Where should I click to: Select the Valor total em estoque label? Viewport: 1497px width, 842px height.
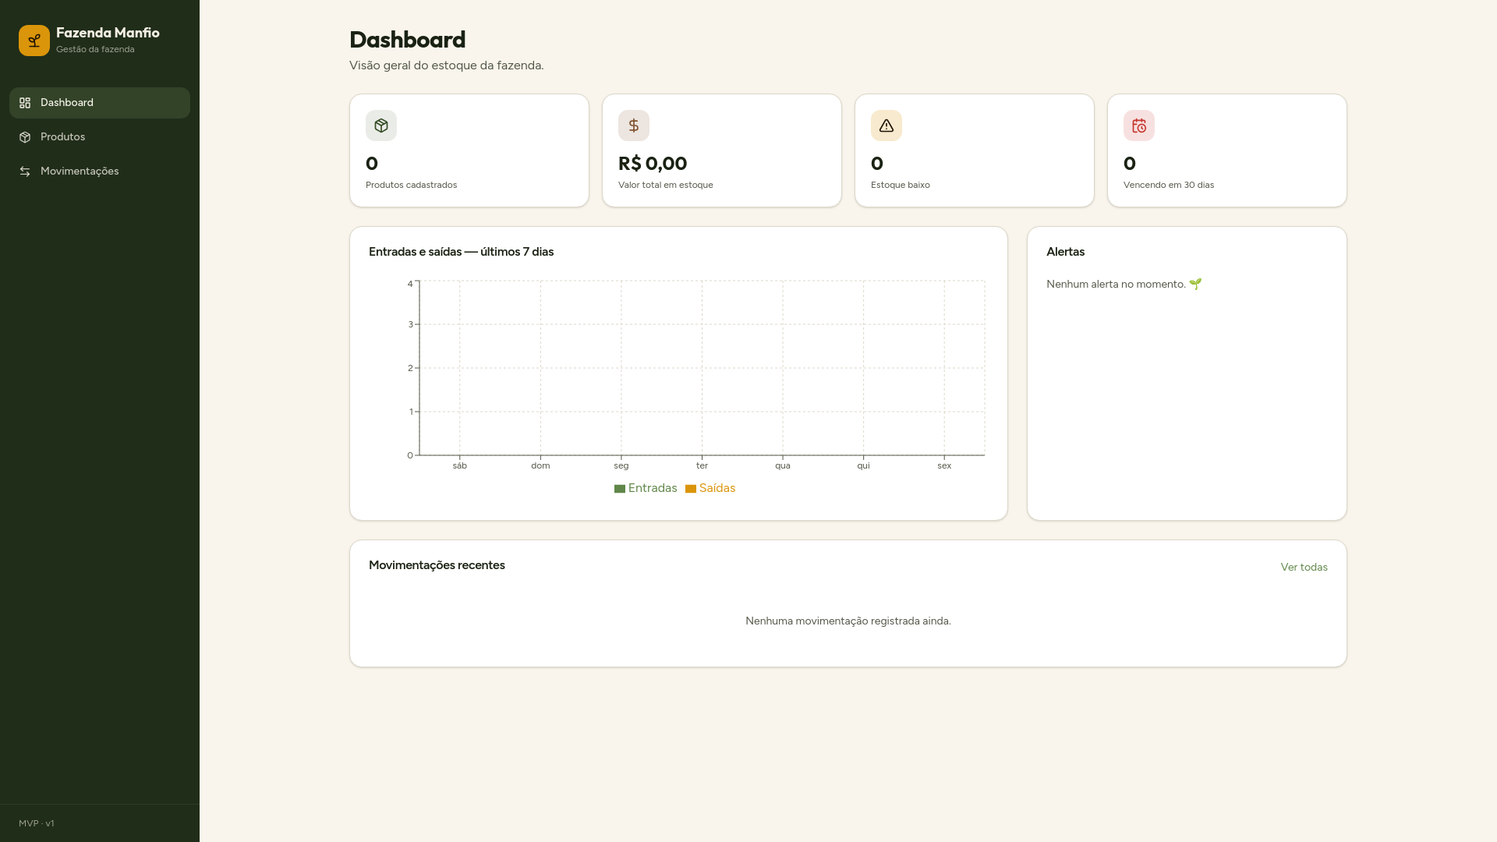point(665,185)
